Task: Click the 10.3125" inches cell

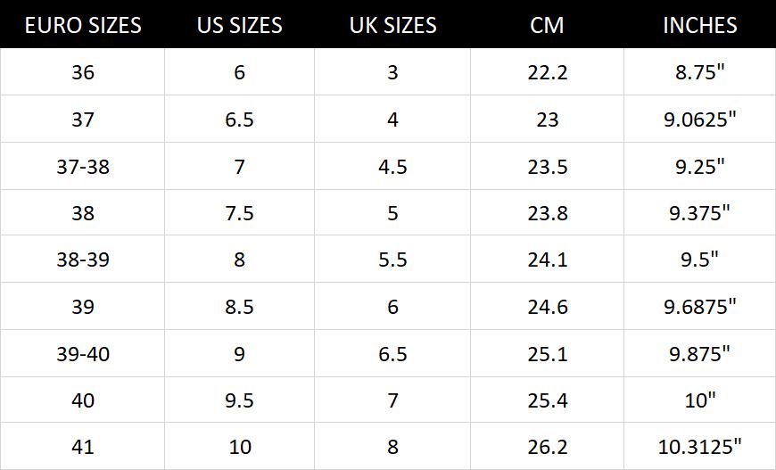Action: (699, 447)
